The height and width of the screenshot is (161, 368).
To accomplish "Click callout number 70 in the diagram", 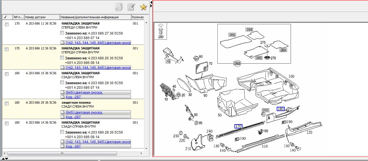I will (x=211, y=64).
